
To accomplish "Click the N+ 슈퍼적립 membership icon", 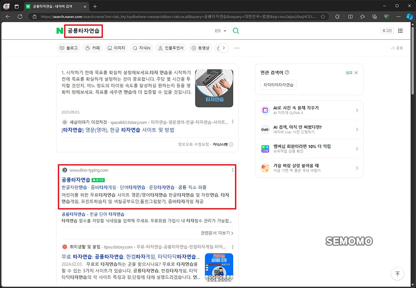I will [x=265, y=149].
